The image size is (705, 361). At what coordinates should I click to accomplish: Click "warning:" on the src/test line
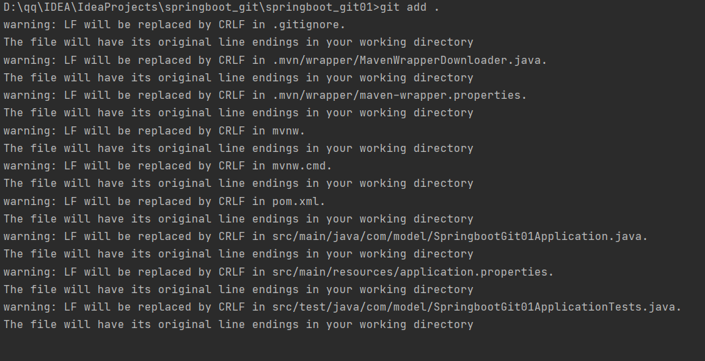[30, 307]
